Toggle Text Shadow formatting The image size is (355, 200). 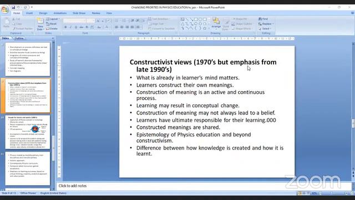click(87, 27)
